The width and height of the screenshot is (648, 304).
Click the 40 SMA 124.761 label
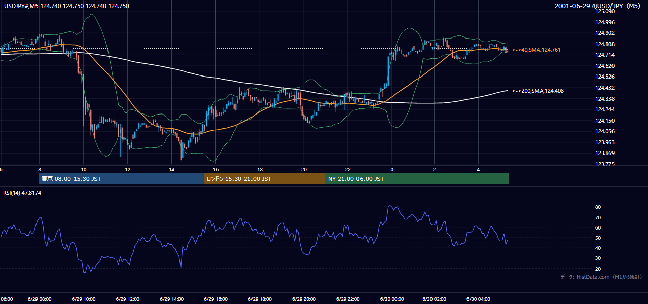click(536, 50)
